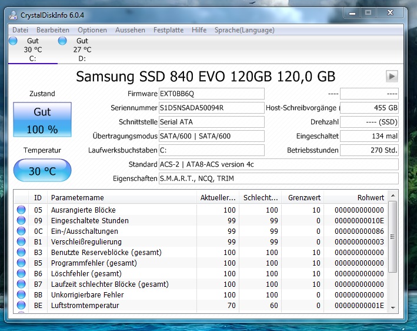The height and width of the screenshot is (331, 417).
Task: Minimize the CrystalDiskInfo window
Action: click(352, 13)
